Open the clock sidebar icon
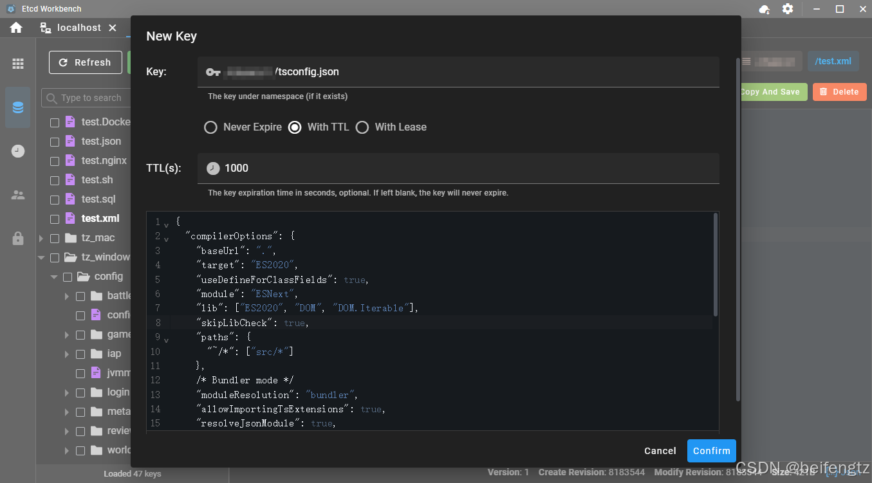 pyautogui.click(x=18, y=151)
